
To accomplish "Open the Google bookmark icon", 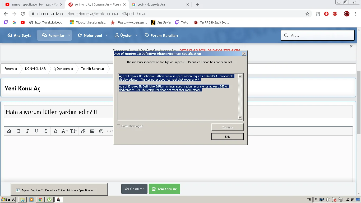I will click(x=14, y=22).
